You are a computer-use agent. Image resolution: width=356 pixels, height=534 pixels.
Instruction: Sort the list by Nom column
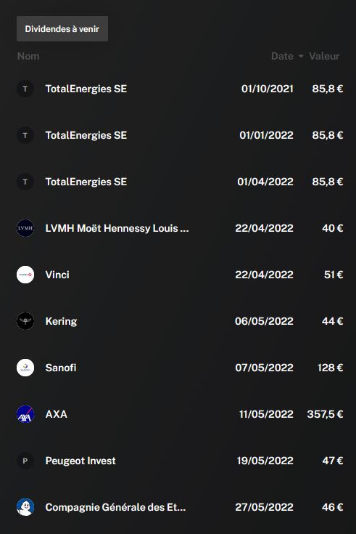28,56
